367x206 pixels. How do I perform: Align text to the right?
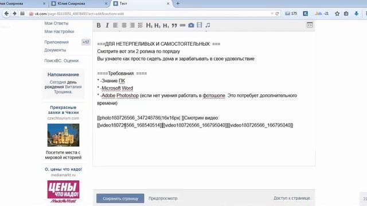click(132, 25)
